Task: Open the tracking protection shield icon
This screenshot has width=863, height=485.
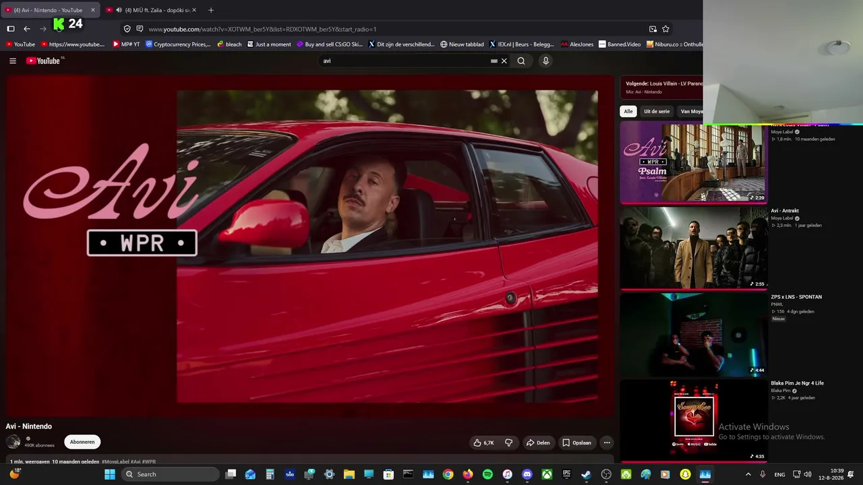Action: (x=127, y=29)
